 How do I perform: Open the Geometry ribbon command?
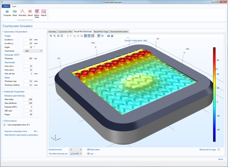(23, 13)
